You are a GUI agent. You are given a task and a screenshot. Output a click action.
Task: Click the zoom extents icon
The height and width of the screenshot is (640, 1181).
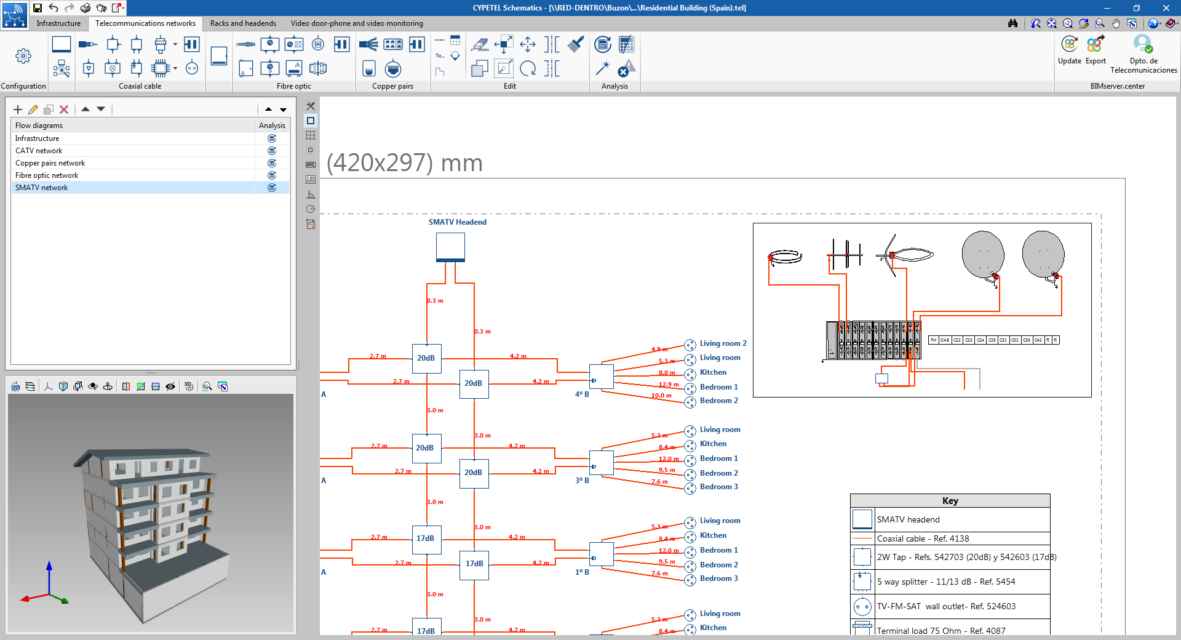[1052, 23]
